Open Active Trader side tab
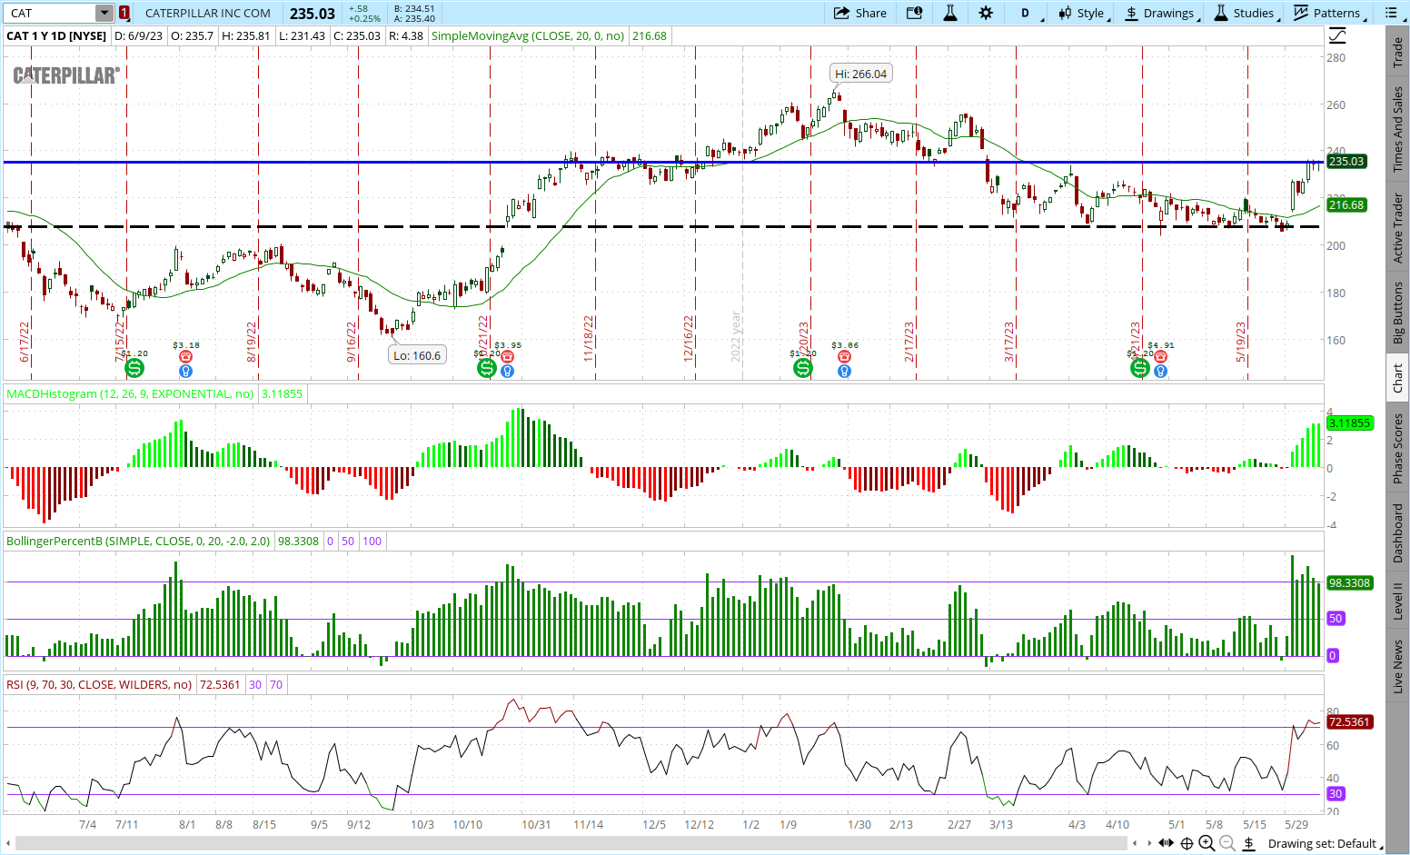The width and height of the screenshot is (1410, 855). pos(1398,227)
